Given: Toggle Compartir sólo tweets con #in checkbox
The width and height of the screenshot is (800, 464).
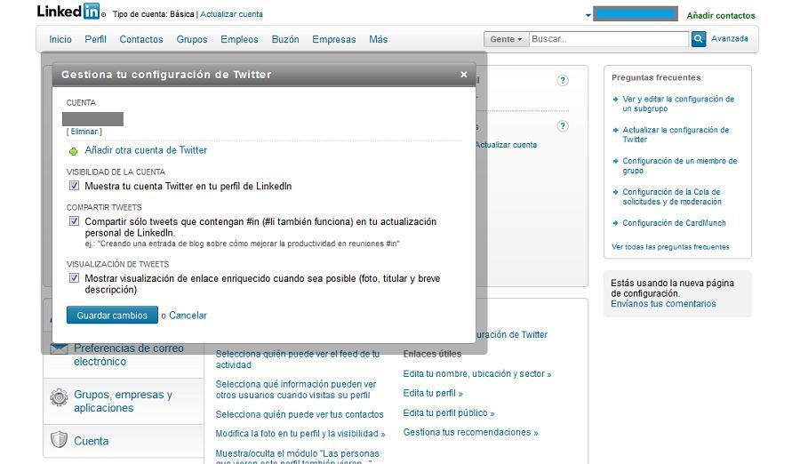Looking at the screenshot, I should tap(75, 221).
